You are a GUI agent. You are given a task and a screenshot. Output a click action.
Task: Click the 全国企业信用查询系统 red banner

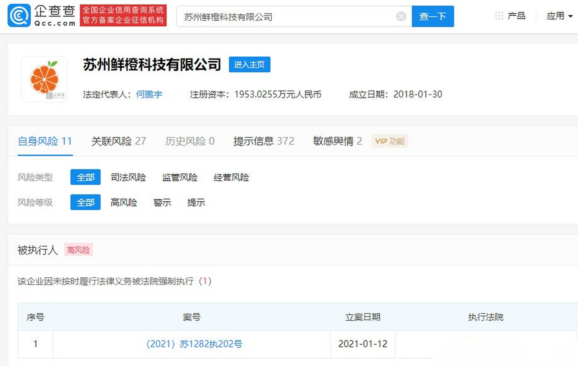tap(123, 15)
